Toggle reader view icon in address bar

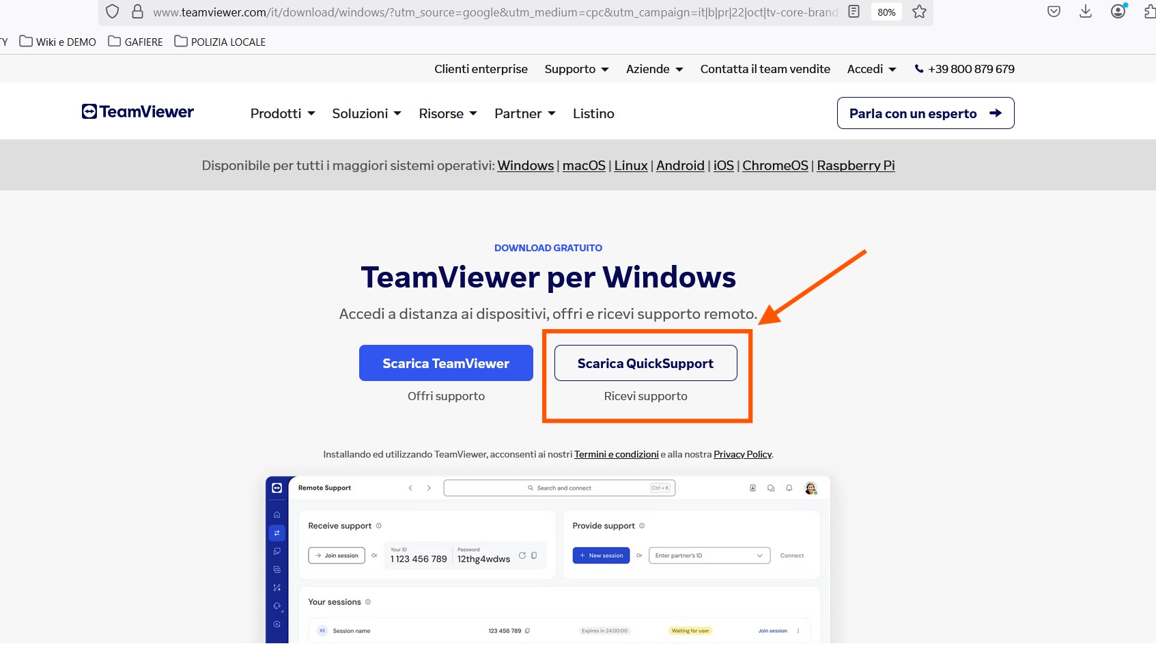[854, 12]
